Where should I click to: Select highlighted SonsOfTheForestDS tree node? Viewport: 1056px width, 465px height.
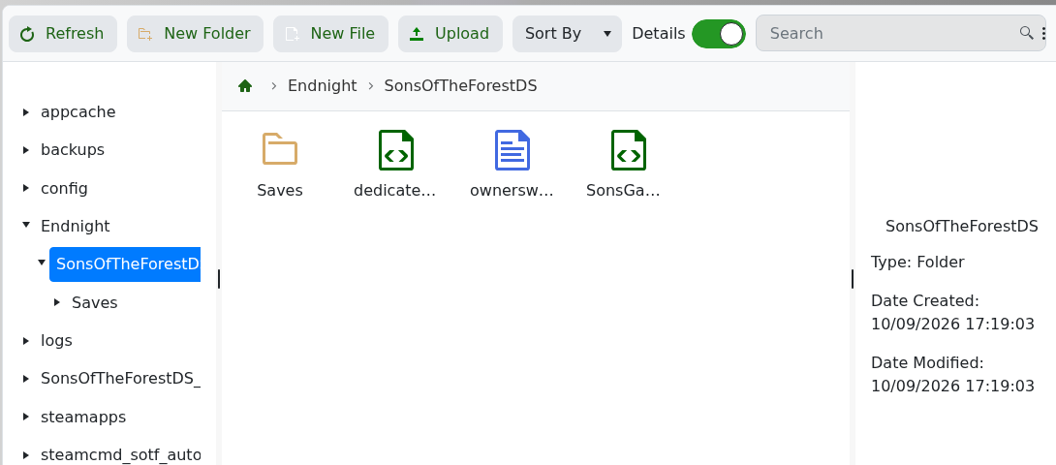125,264
